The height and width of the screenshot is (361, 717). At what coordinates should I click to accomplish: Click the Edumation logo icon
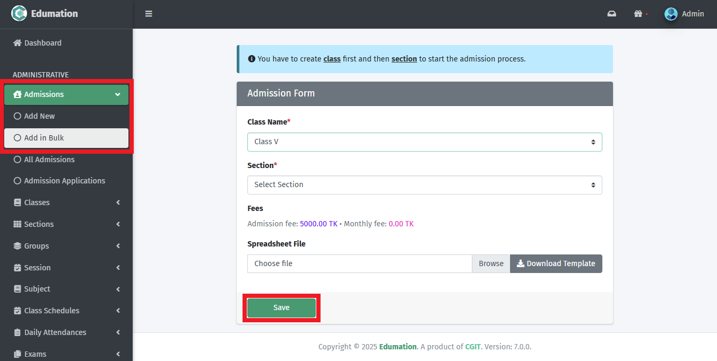tap(19, 13)
